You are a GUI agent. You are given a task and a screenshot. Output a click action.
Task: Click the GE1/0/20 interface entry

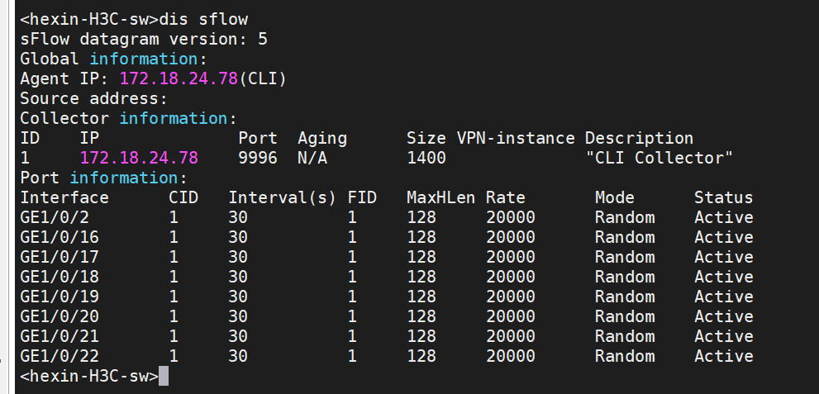60,316
